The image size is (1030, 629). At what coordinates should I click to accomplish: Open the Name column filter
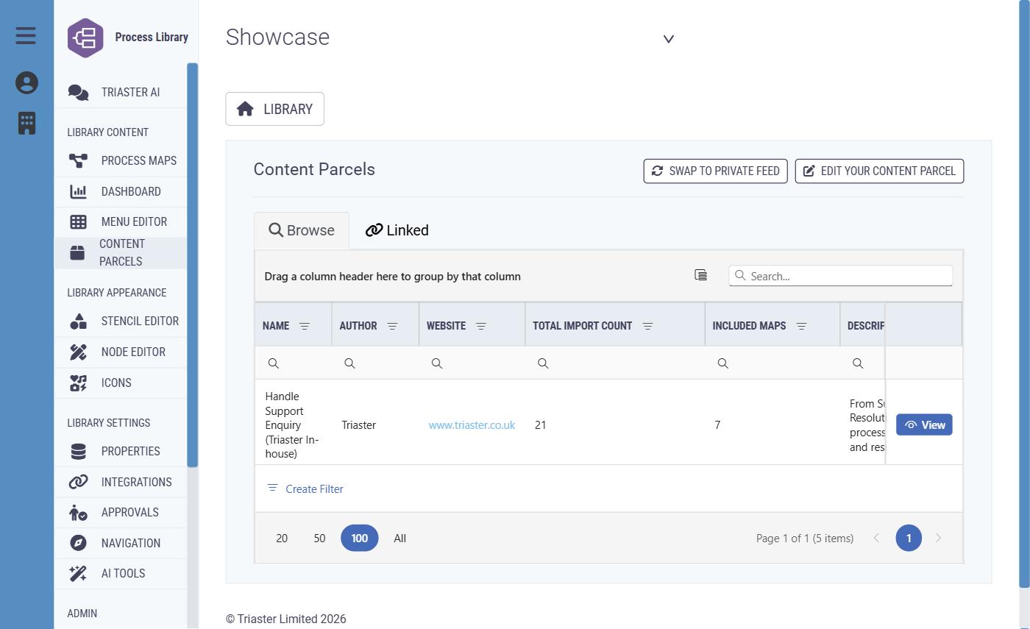click(x=305, y=326)
